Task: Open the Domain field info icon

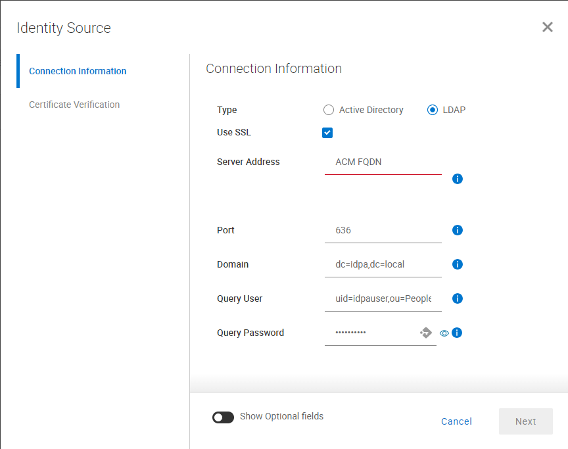Action: 458,264
